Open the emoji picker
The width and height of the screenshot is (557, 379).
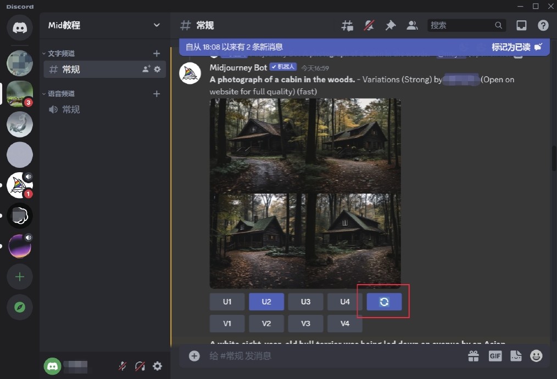coord(536,356)
